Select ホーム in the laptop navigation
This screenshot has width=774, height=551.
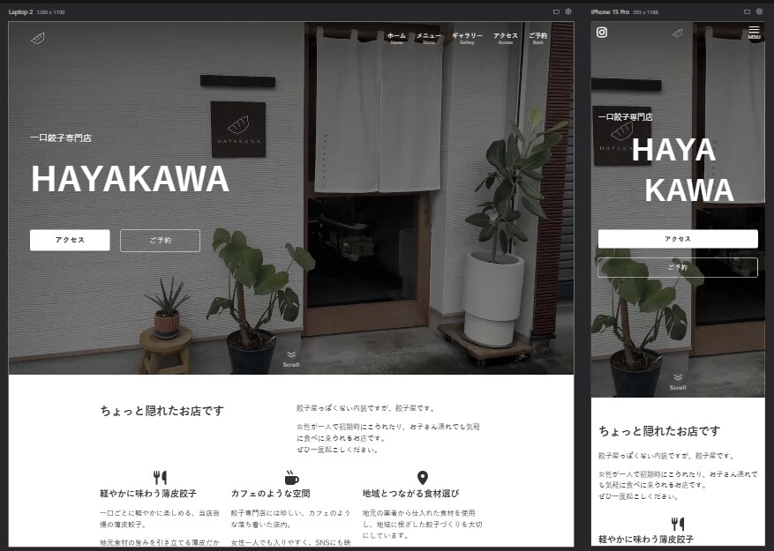(396, 38)
